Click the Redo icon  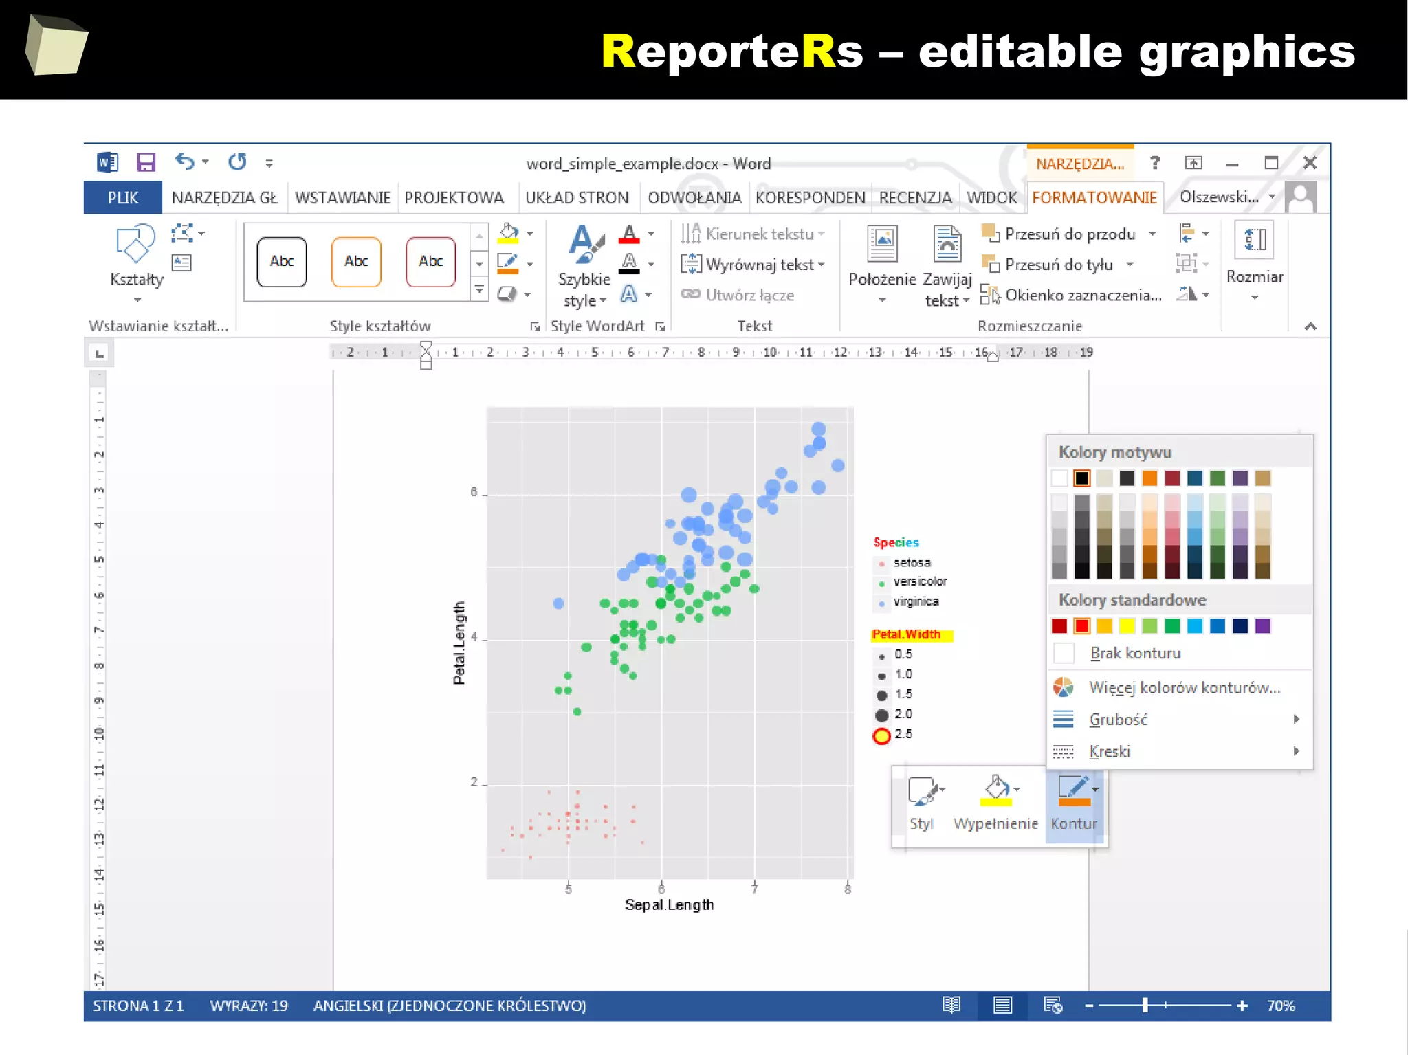coord(237,162)
